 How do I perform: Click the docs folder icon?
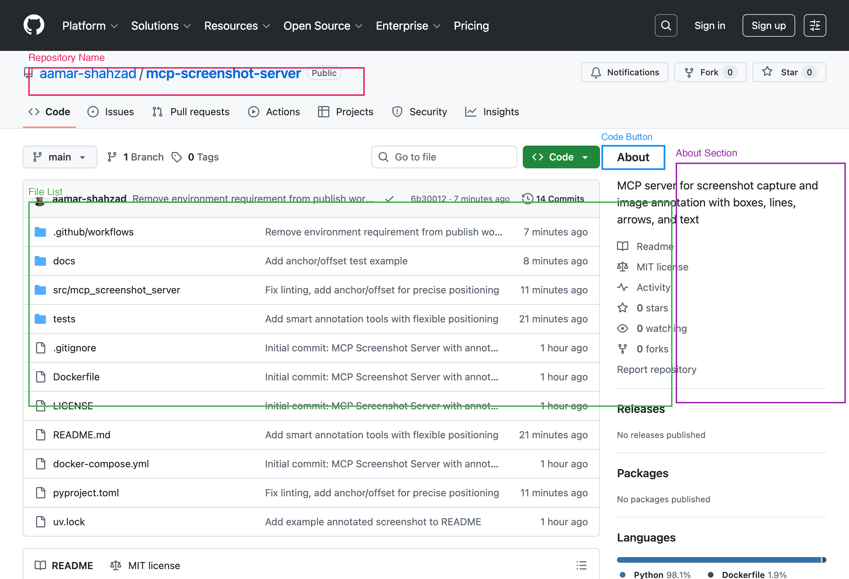(x=40, y=261)
